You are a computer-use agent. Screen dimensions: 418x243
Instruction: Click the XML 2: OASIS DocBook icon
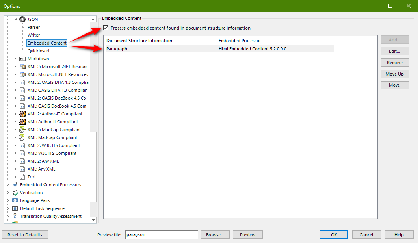click(23, 98)
